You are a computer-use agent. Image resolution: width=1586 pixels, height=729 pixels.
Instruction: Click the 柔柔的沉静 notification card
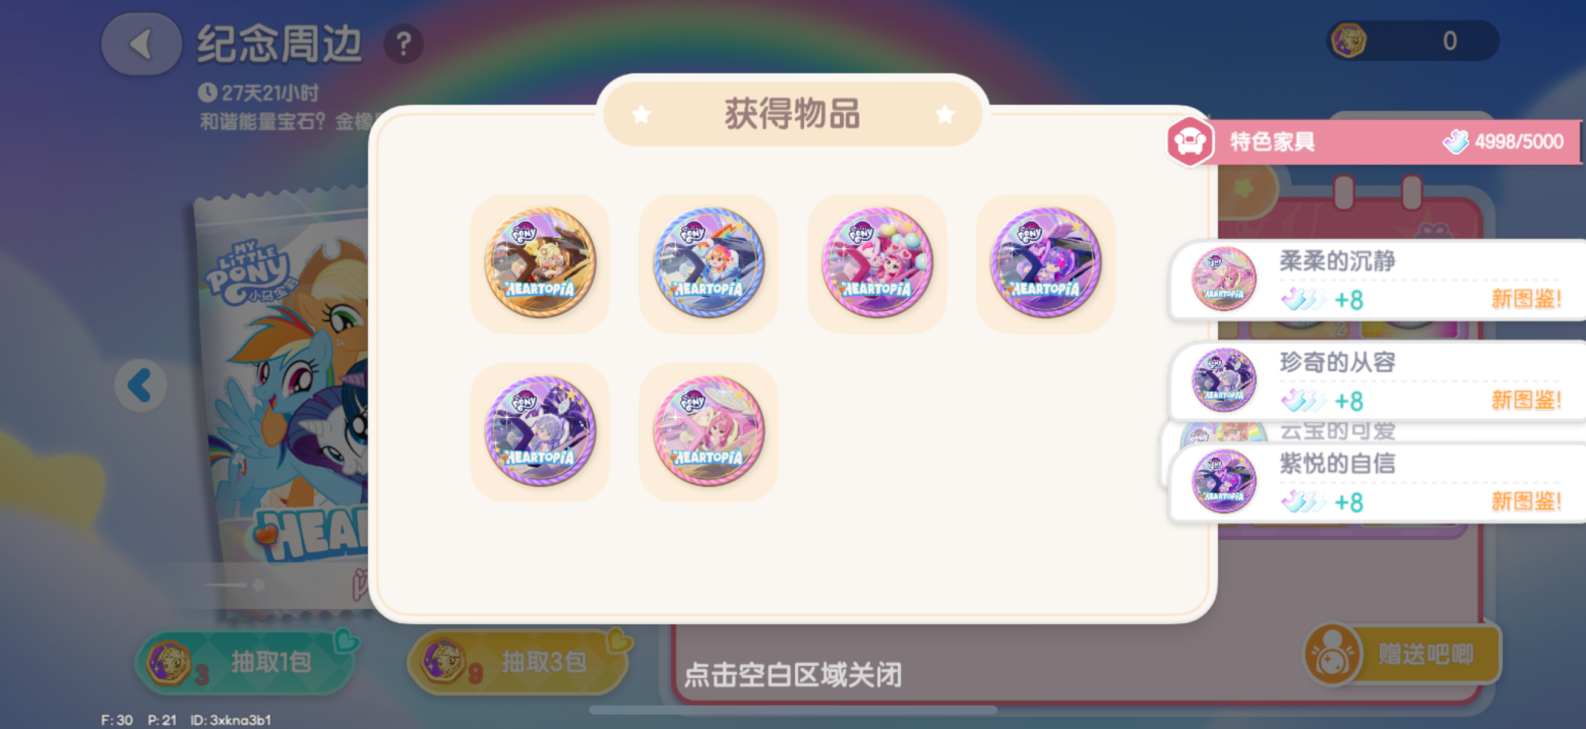tap(1377, 280)
